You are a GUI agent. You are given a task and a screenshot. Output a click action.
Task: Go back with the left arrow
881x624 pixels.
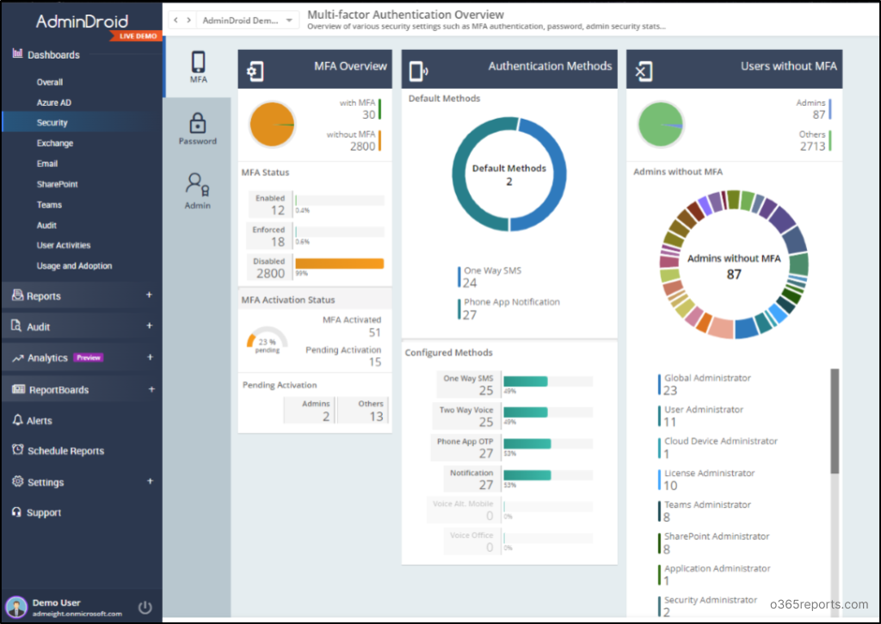[176, 21]
